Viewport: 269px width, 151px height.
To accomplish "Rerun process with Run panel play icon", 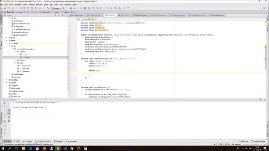I will (x=5, y=103).
